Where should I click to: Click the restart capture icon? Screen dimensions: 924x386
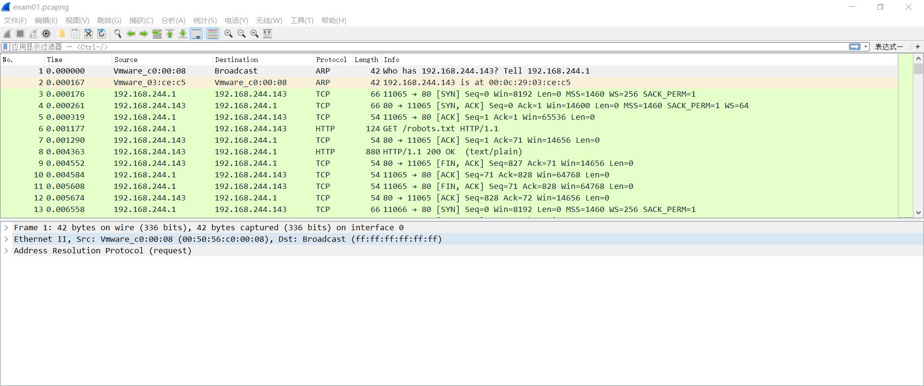pos(33,34)
